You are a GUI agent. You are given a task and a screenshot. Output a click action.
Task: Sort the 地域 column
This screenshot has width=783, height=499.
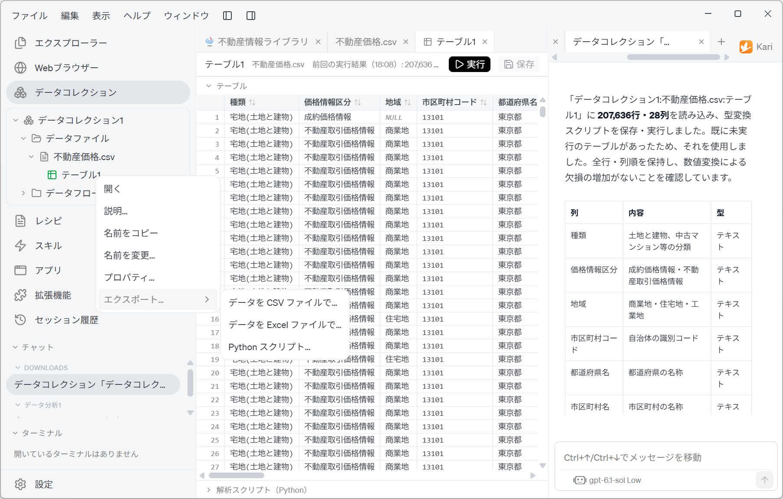tap(408, 102)
